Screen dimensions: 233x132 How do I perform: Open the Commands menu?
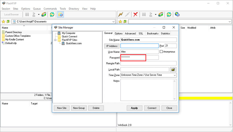[50, 9]
